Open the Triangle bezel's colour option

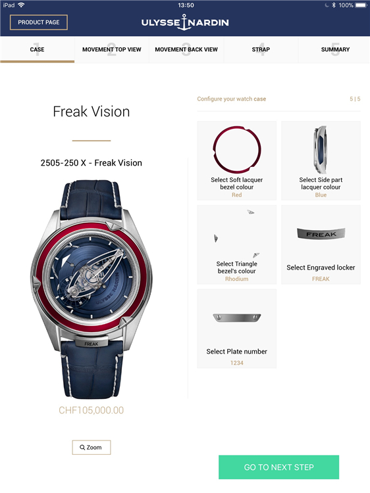pyautogui.click(x=237, y=245)
